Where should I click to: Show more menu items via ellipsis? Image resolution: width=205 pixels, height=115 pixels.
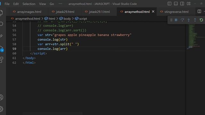(61, 4)
